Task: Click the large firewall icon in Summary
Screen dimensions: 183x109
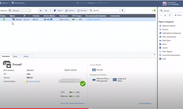Action: point(7,64)
